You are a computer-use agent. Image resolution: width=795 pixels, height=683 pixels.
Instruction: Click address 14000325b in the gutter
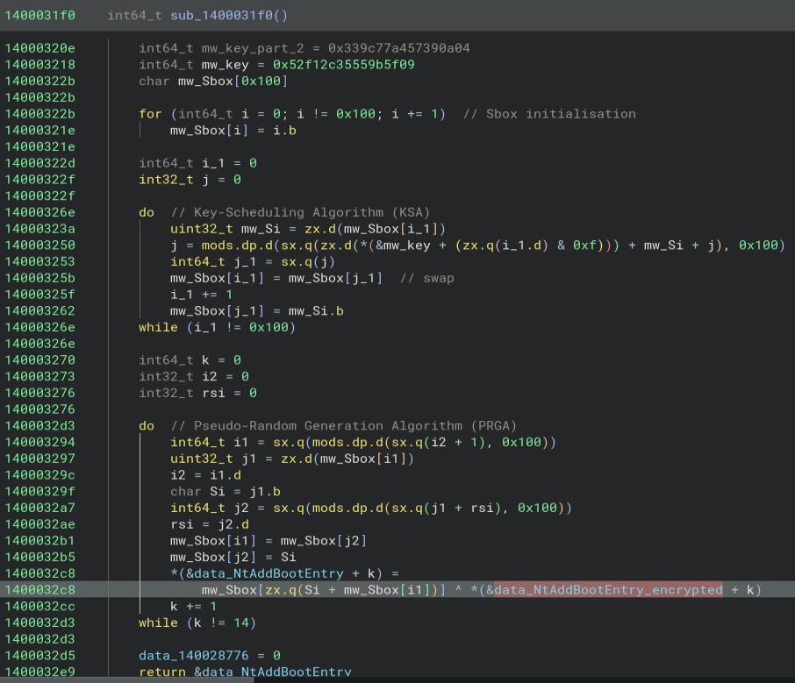(40, 278)
